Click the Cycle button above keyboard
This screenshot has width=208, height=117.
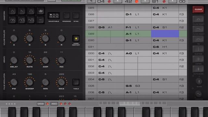pos(41,104)
